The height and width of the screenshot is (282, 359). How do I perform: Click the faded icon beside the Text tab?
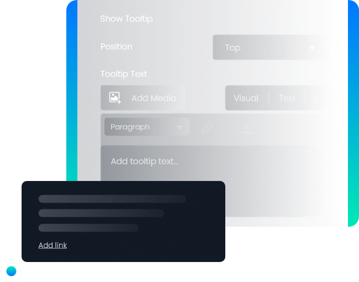(x=317, y=98)
